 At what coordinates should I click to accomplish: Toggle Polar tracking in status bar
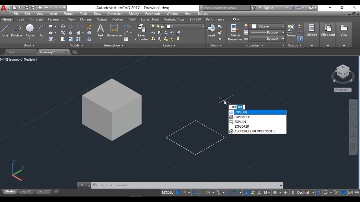(208, 192)
